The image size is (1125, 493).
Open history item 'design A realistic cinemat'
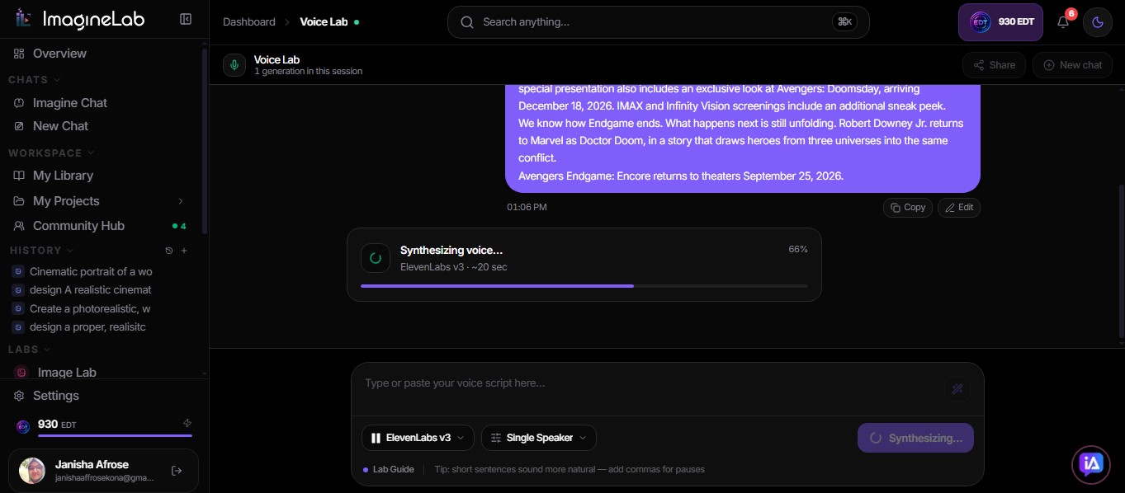pyautogui.click(x=91, y=290)
